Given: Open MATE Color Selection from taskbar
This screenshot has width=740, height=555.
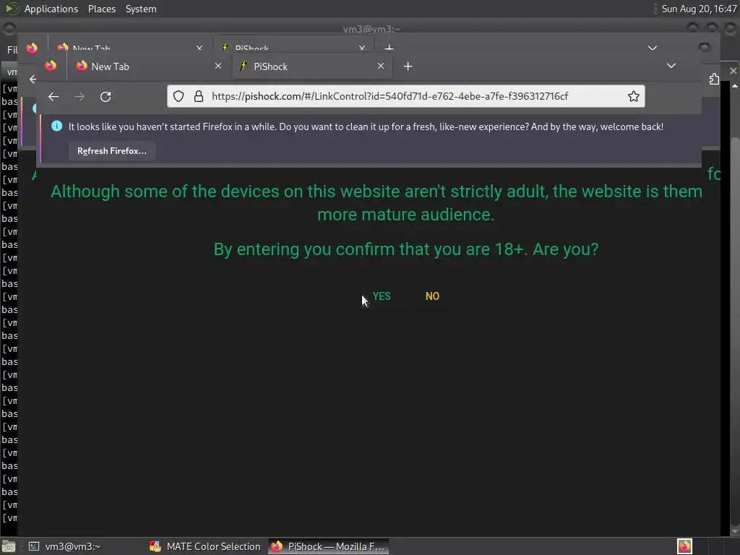Looking at the screenshot, I should coord(205,546).
